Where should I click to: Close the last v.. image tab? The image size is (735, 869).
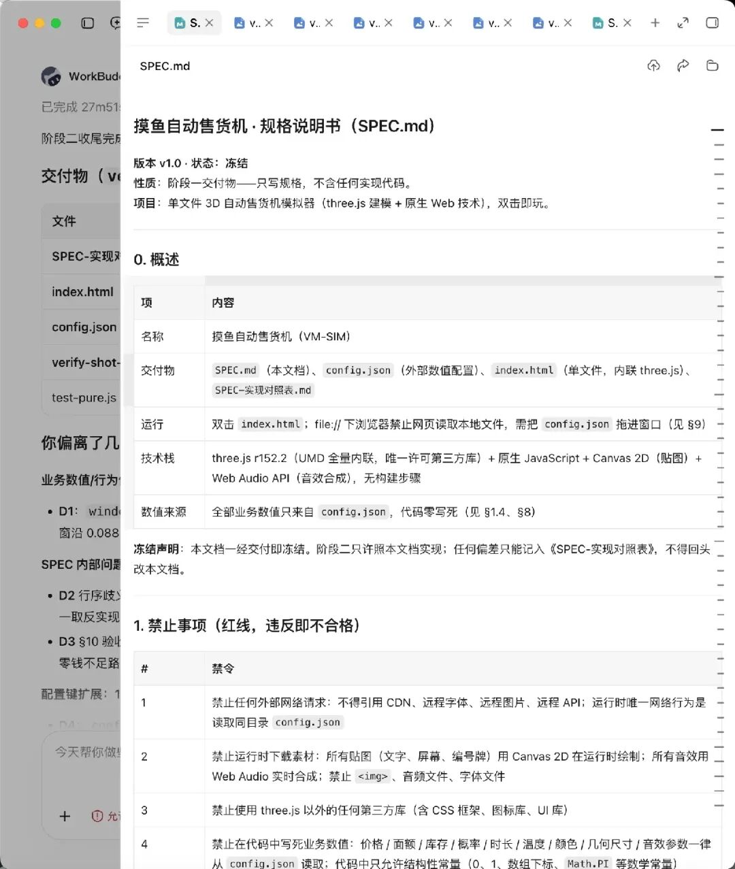pos(568,23)
